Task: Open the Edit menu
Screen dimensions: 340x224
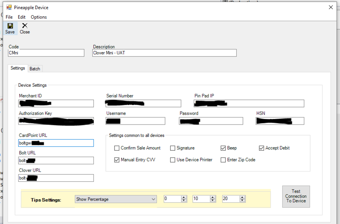Action: [x=21, y=17]
